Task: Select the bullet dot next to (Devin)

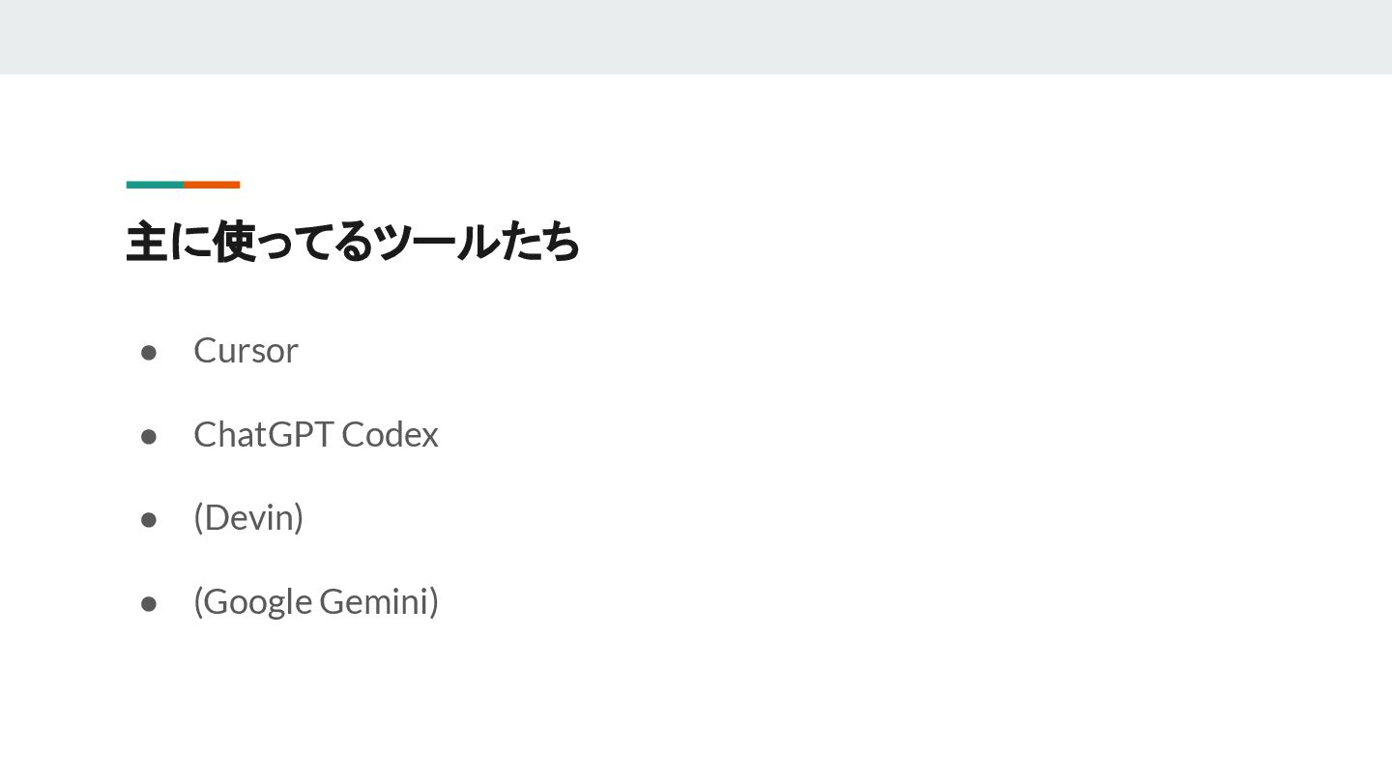Action: point(149,520)
